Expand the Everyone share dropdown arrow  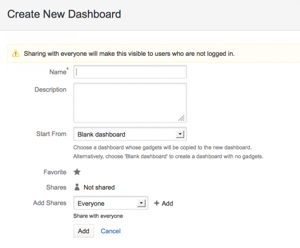141,203
